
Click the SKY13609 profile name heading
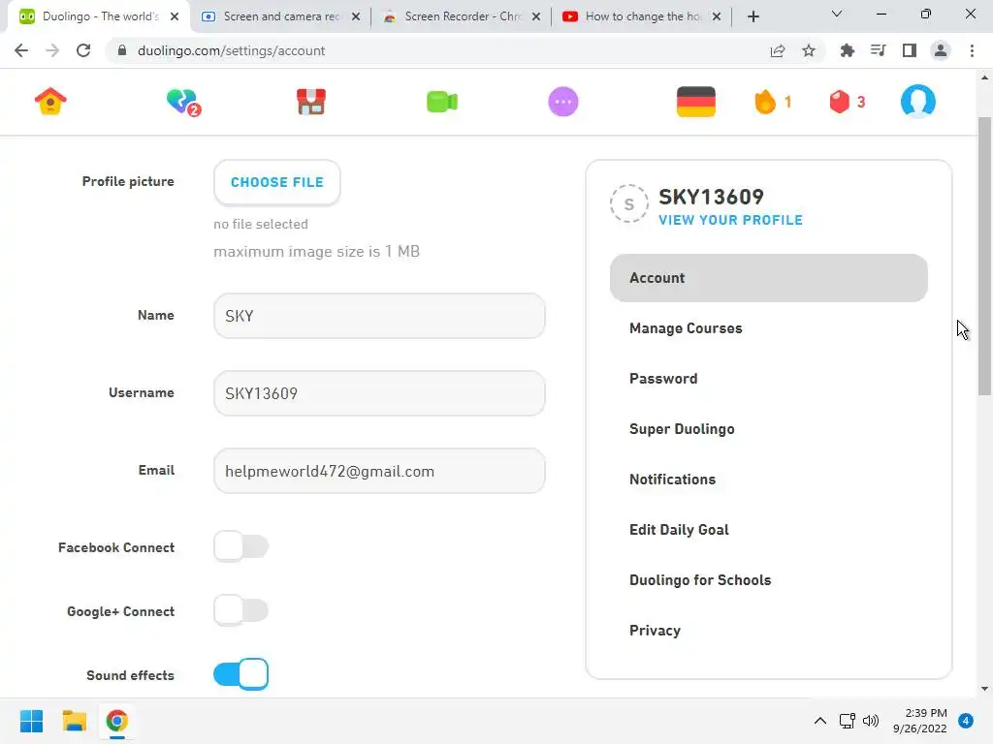[x=711, y=197]
